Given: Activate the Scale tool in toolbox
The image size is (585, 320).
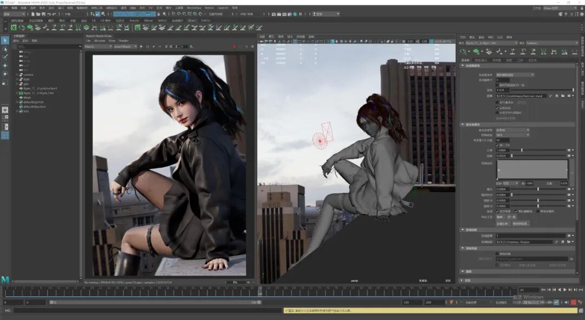Looking at the screenshot, I should tap(5, 82).
